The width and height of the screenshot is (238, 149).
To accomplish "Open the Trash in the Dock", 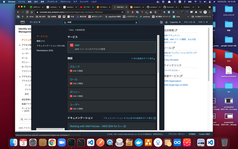I will 224,143.
